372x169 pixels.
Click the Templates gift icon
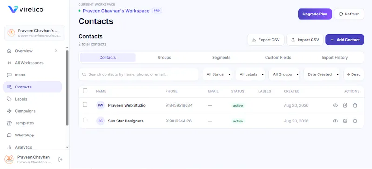(9, 123)
